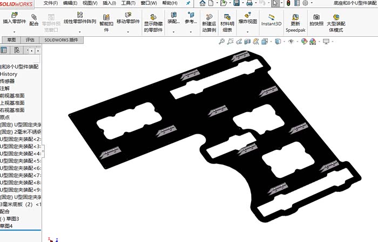
Task: Click Zoom to Fit magnifier icon
Action: click(221, 42)
